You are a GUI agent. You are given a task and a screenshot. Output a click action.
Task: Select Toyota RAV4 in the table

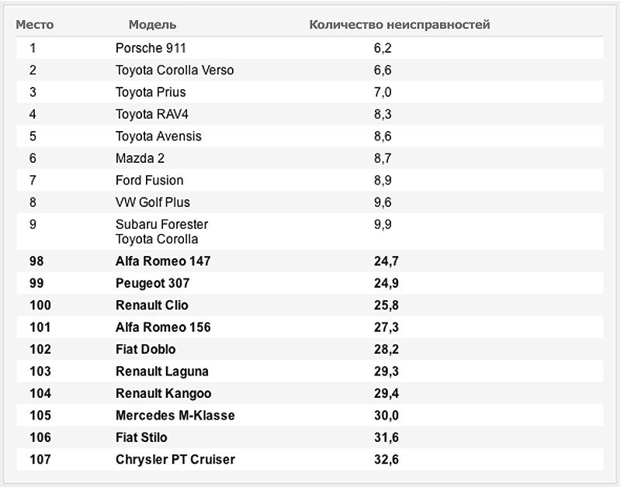pyautogui.click(x=151, y=114)
